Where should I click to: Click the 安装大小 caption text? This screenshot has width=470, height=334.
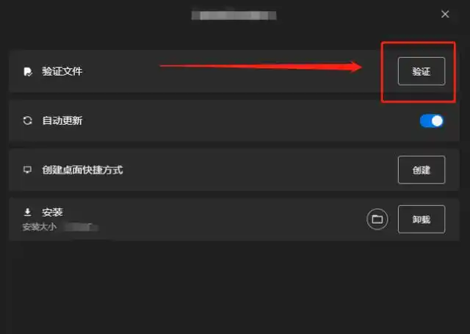39,227
